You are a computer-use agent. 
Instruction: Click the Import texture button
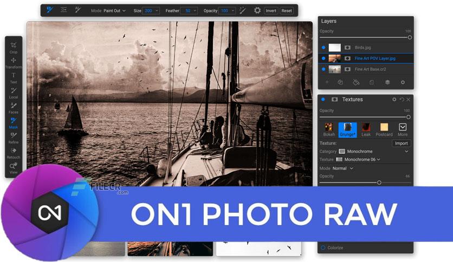coord(402,143)
